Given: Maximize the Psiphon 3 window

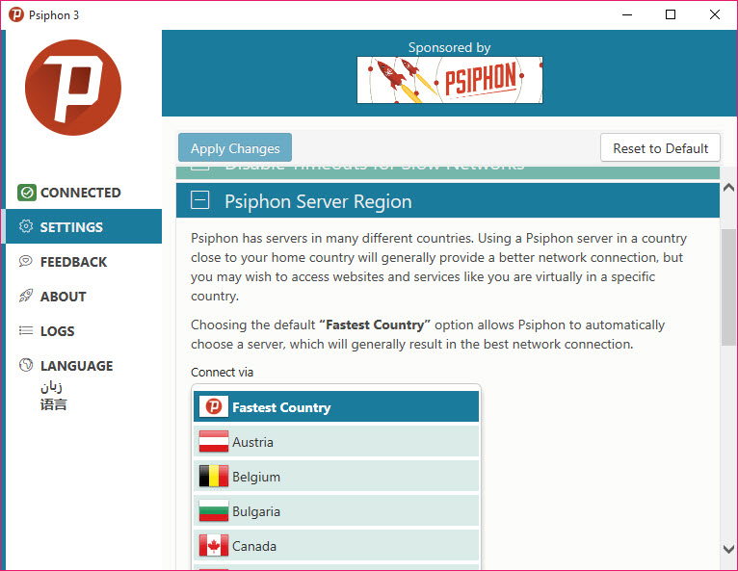Looking at the screenshot, I should [671, 14].
